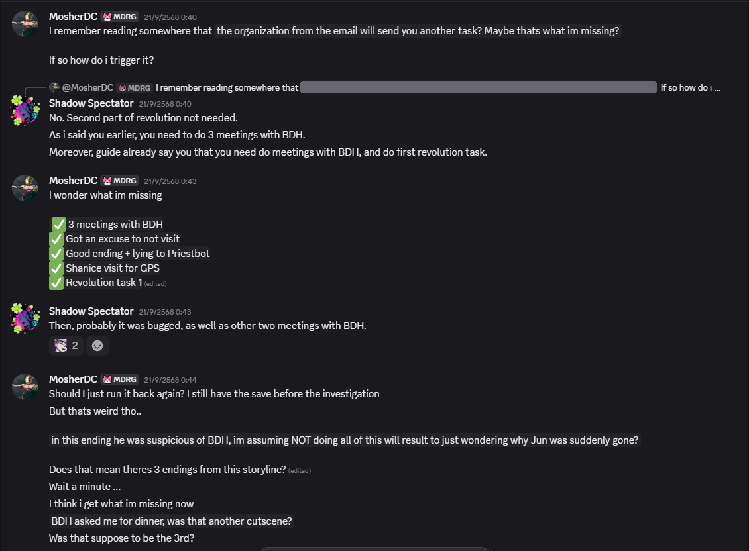Toggle the emoji reaction with count 2
749x551 pixels.
[x=66, y=346]
